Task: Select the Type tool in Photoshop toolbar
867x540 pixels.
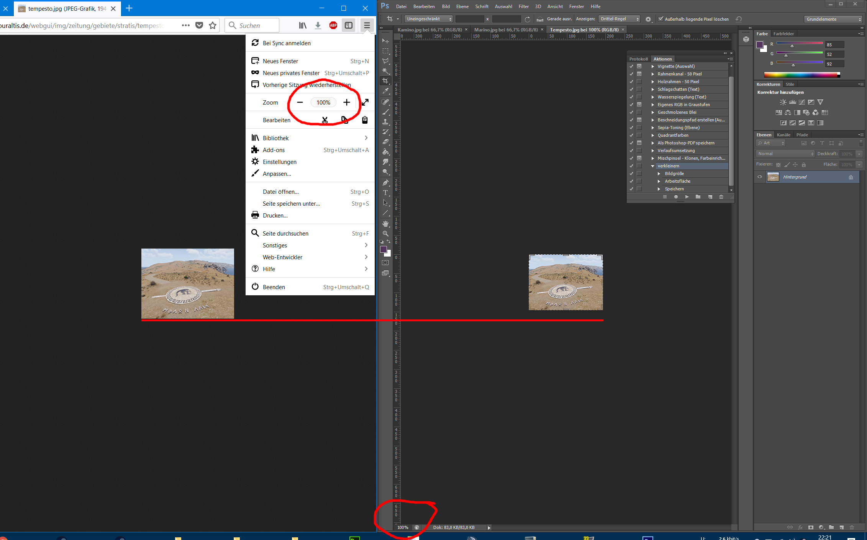Action: 385,193
